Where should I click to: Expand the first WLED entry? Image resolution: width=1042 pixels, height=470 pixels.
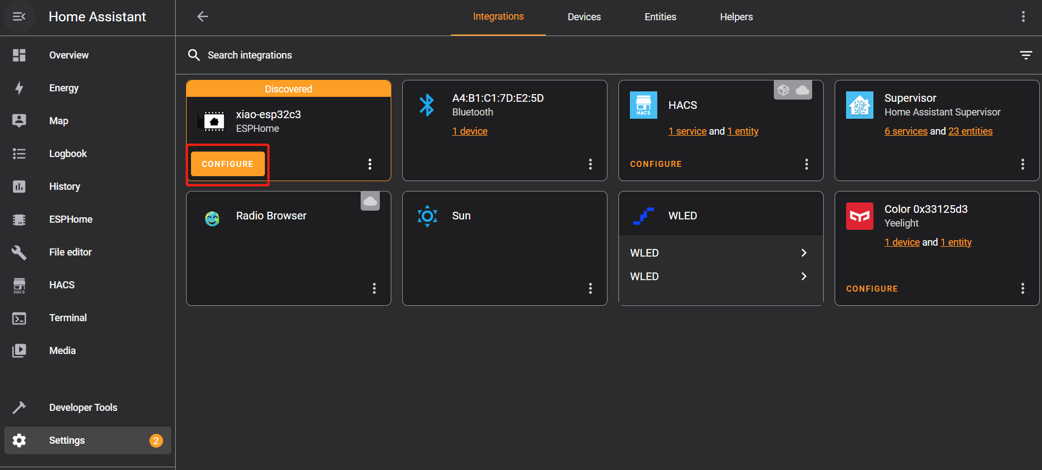(721, 253)
